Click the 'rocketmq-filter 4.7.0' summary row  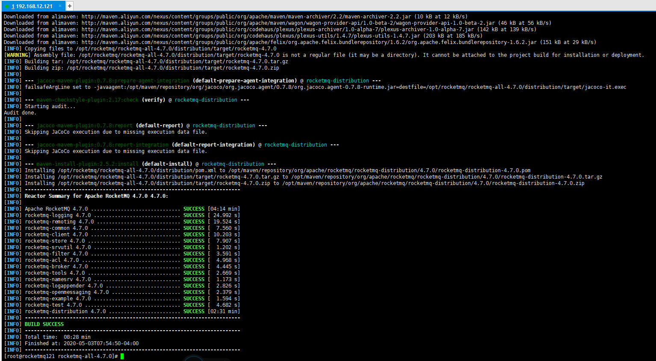click(x=122, y=254)
